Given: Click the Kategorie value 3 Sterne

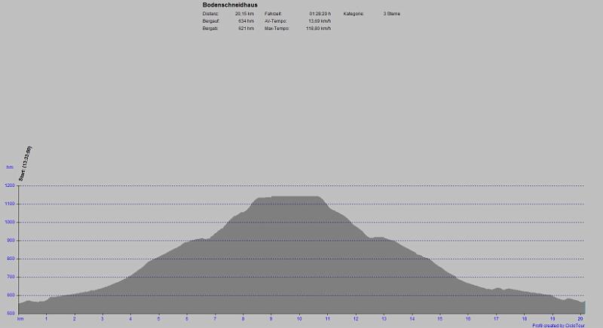Looking at the screenshot, I should pyautogui.click(x=392, y=14).
